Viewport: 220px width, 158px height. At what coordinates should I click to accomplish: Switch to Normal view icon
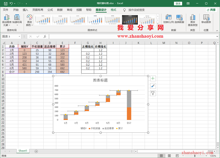161,156
